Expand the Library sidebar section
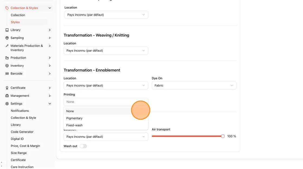Screen dimensions: 303x169 pyautogui.click(x=50, y=30)
